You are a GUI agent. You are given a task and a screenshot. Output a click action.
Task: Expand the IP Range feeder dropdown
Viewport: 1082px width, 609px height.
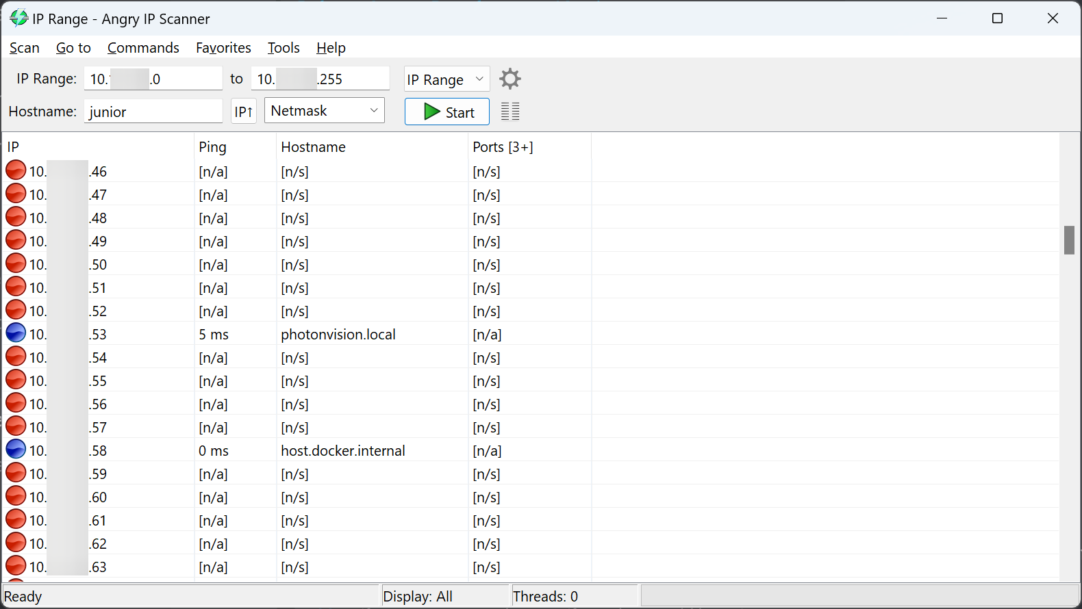[446, 79]
